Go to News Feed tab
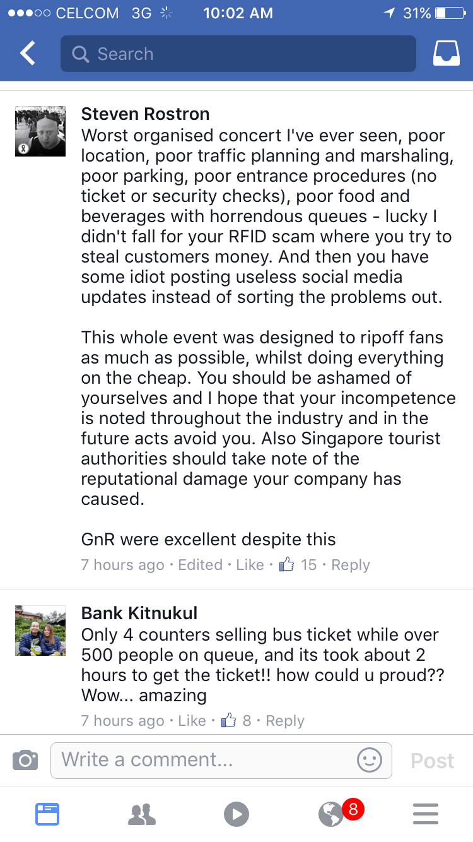The image size is (473, 842). tap(47, 814)
